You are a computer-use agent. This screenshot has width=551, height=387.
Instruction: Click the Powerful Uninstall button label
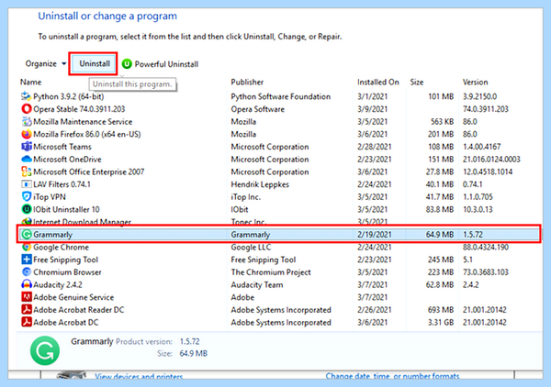click(166, 64)
